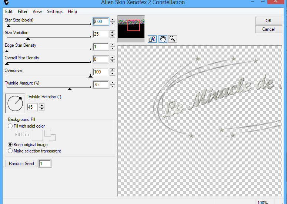Click the navigator preview thumbnail
The width and height of the screenshot is (287, 204).
click(131, 28)
